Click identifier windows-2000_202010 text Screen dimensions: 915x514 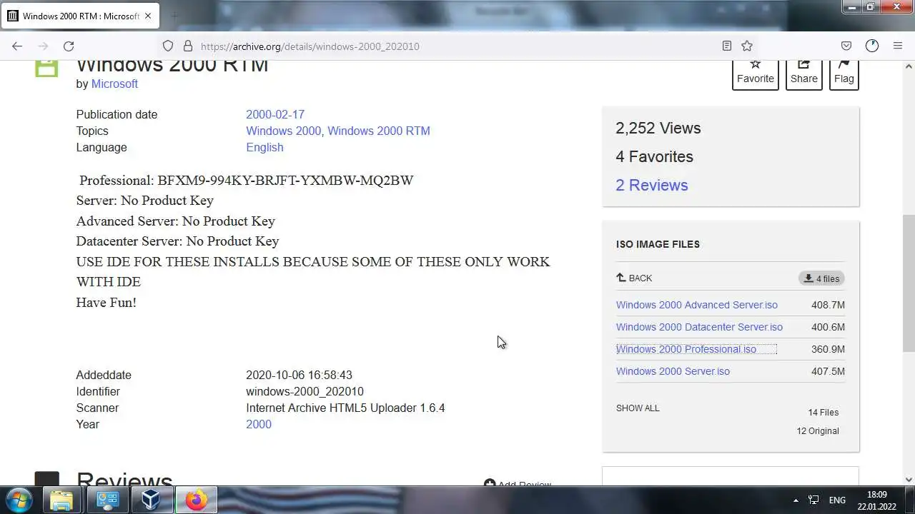pos(305,391)
